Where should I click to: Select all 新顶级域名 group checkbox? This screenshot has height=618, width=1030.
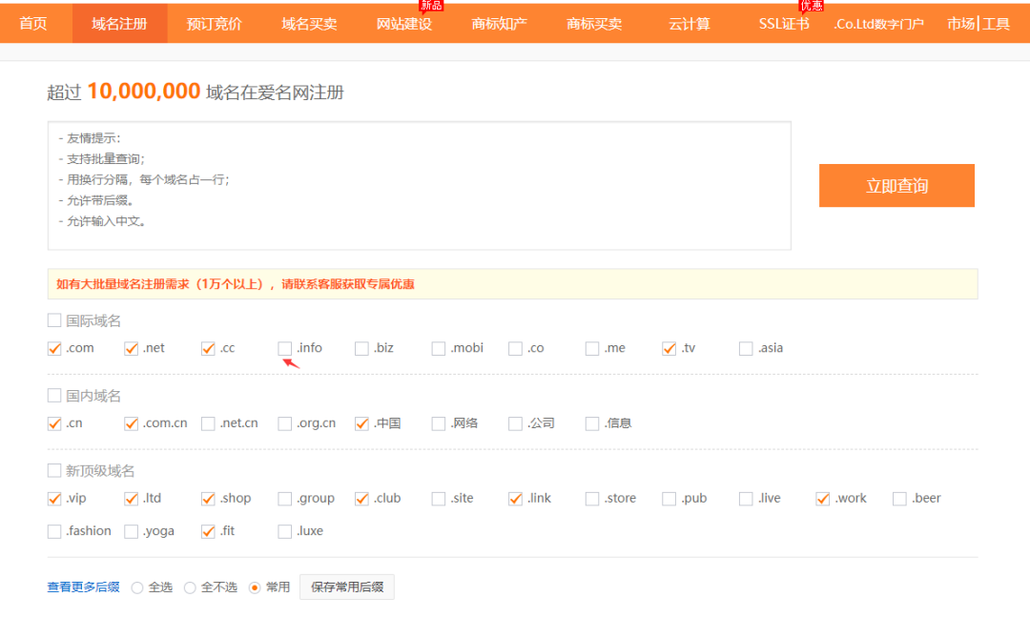tap(54, 471)
